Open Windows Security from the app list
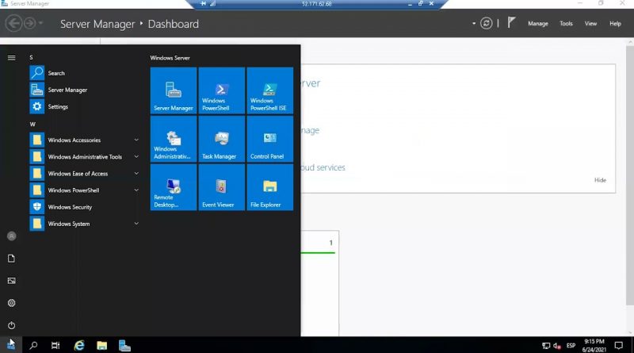 click(x=85, y=207)
